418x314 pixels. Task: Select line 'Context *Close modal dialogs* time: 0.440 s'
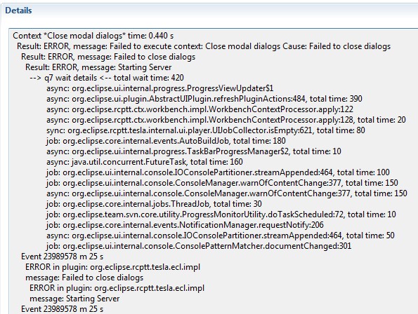(93, 36)
